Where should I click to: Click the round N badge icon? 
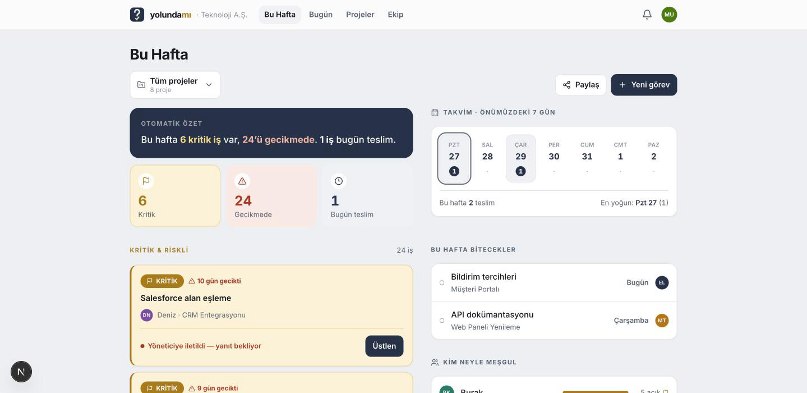pos(21,372)
